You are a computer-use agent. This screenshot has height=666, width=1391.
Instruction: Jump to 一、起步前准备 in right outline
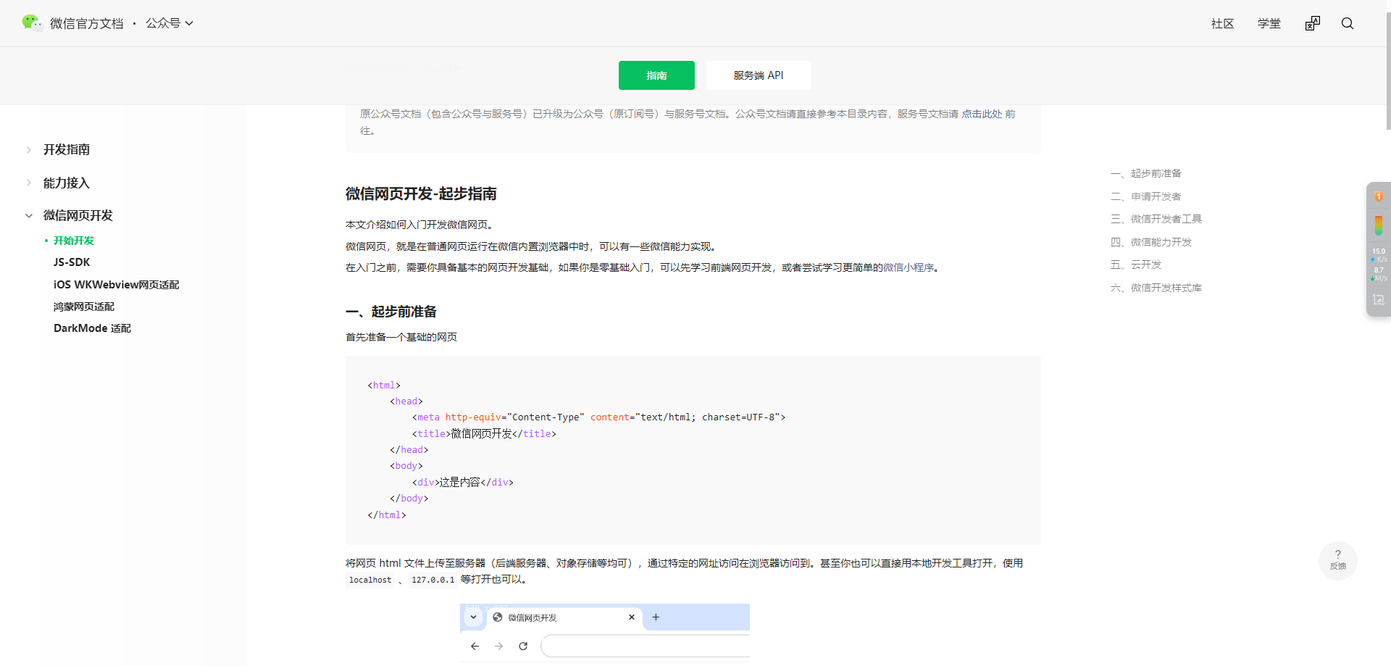(x=1146, y=173)
